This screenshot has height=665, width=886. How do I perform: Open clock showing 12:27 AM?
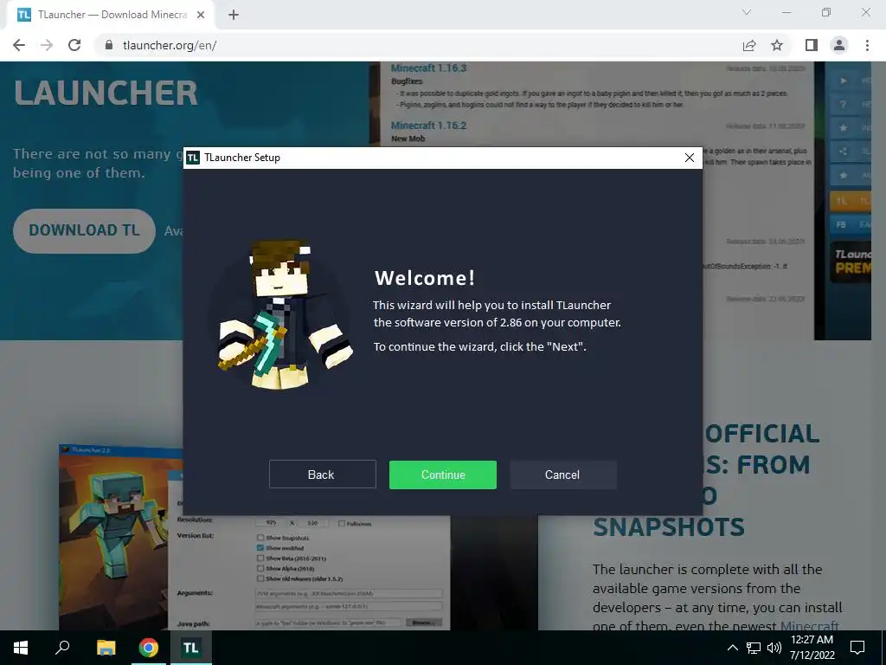(x=812, y=648)
